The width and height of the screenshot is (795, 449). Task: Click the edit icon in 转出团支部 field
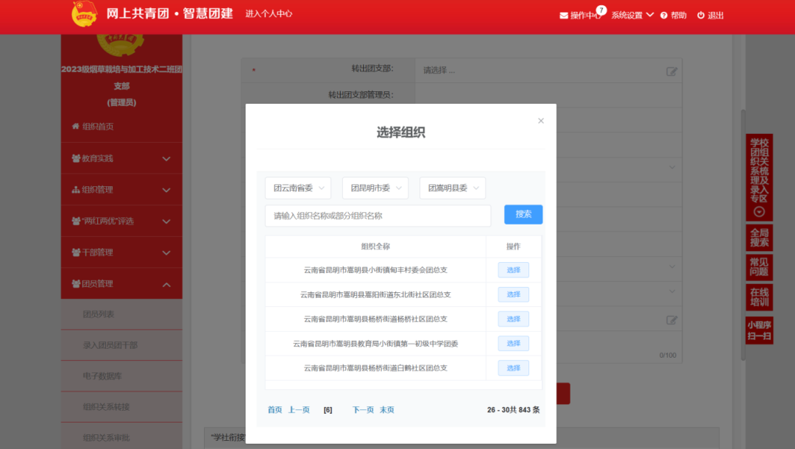(x=672, y=71)
